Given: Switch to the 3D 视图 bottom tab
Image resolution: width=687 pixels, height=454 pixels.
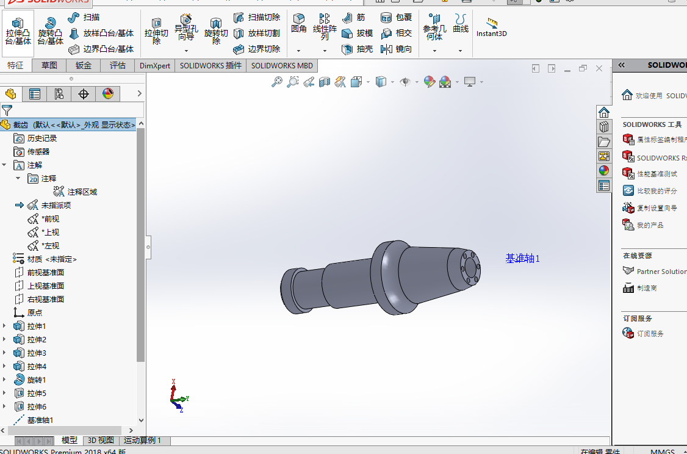Looking at the screenshot, I should click(101, 441).
